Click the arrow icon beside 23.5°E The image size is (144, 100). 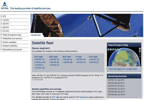coord(1,24)
